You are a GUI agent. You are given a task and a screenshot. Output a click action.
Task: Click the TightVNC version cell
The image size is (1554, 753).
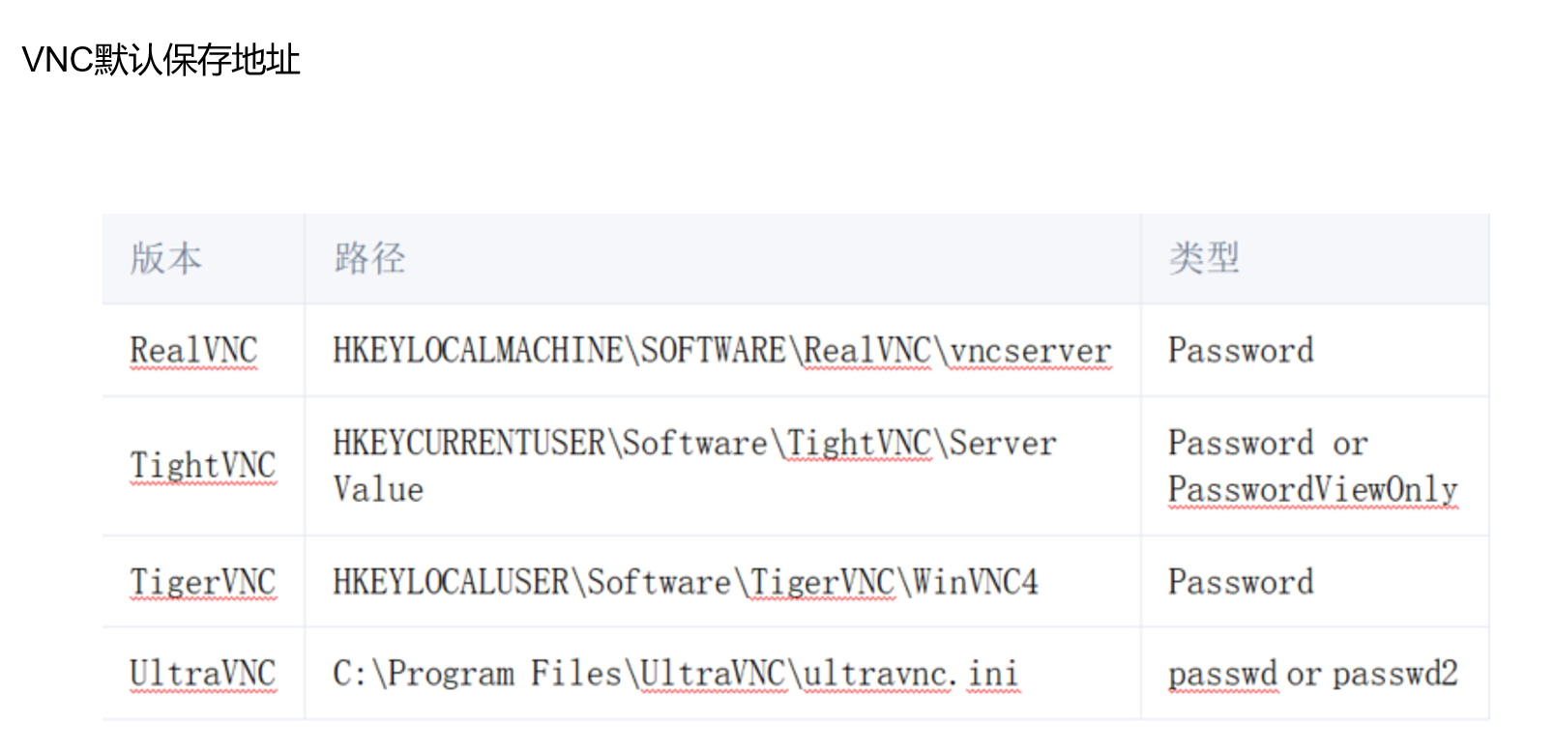coord(202,465)
